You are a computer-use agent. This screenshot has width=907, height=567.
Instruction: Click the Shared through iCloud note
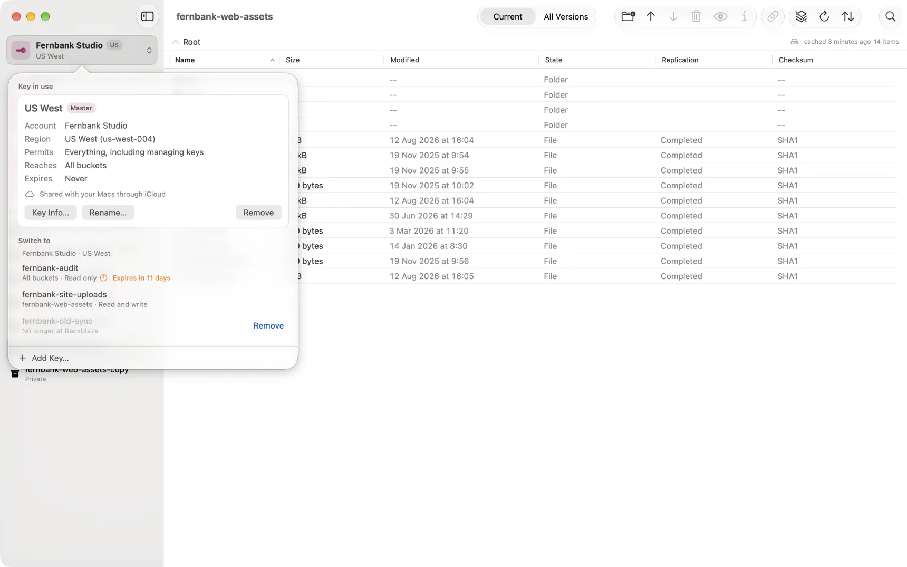pyautogui.click(x=95, y=194)
